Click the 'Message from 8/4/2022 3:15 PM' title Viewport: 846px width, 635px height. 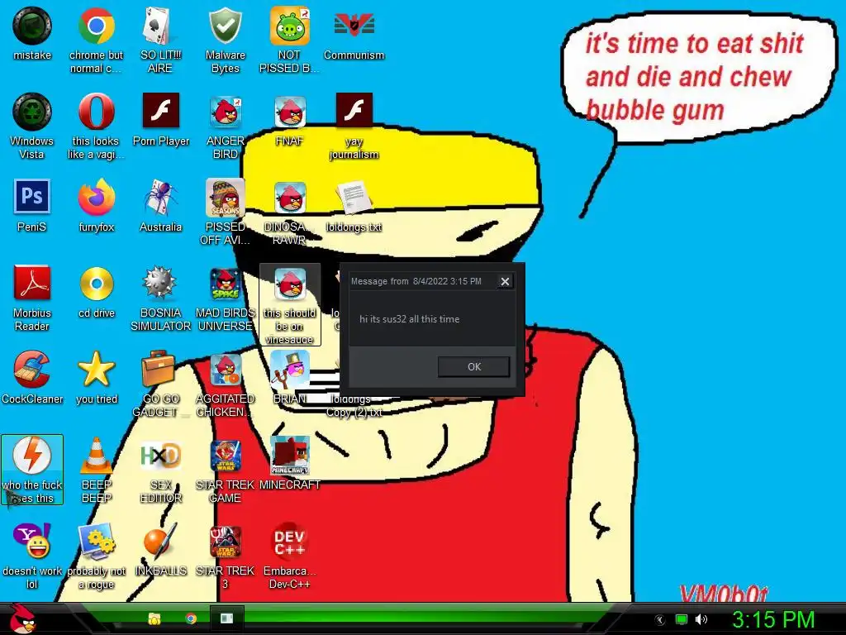click(416, 281)
